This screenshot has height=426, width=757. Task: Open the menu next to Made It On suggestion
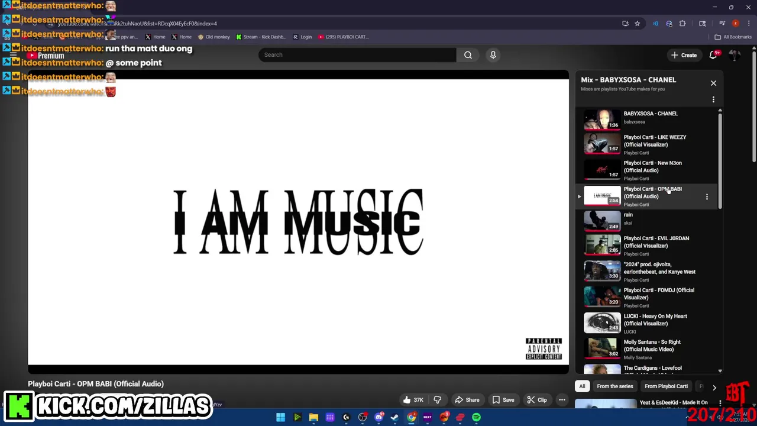[x=720, y=403]
